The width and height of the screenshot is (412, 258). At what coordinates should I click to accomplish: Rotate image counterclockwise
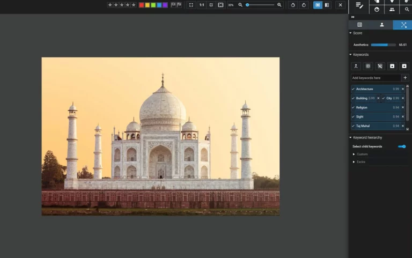pos(293,5)
